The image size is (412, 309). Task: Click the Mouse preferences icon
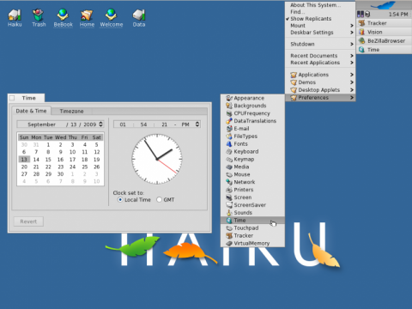229,174
